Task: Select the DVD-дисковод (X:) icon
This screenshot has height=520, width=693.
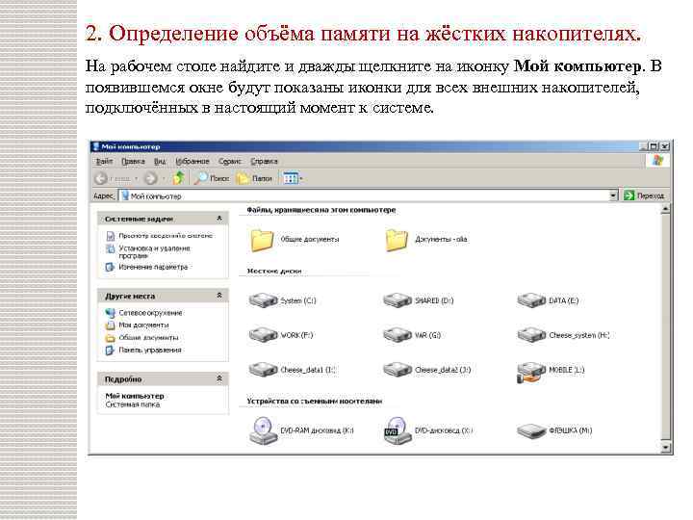Action: (398, 429)
